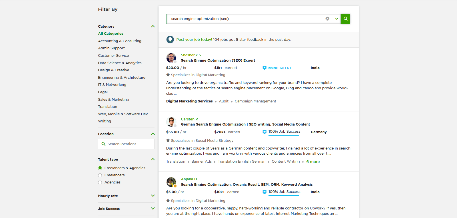The width and height of the screenshot is (457, 218).
Task: Expand the Hourly rate filter
Action: click(153, 196)
